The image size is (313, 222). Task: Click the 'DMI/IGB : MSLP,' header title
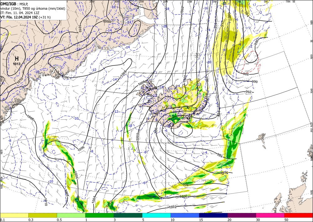pyautogui.click(x=14, y=3)
